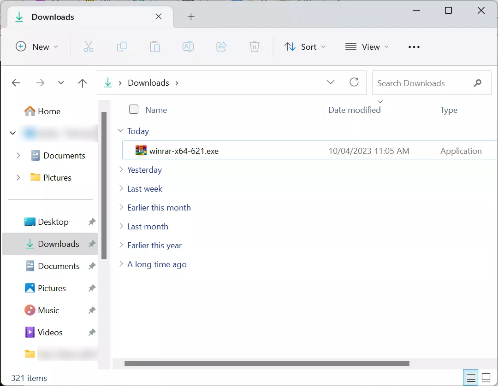
Task: Click the Search Downloads field
Action: pyautogui.click(x=422, y=83)
